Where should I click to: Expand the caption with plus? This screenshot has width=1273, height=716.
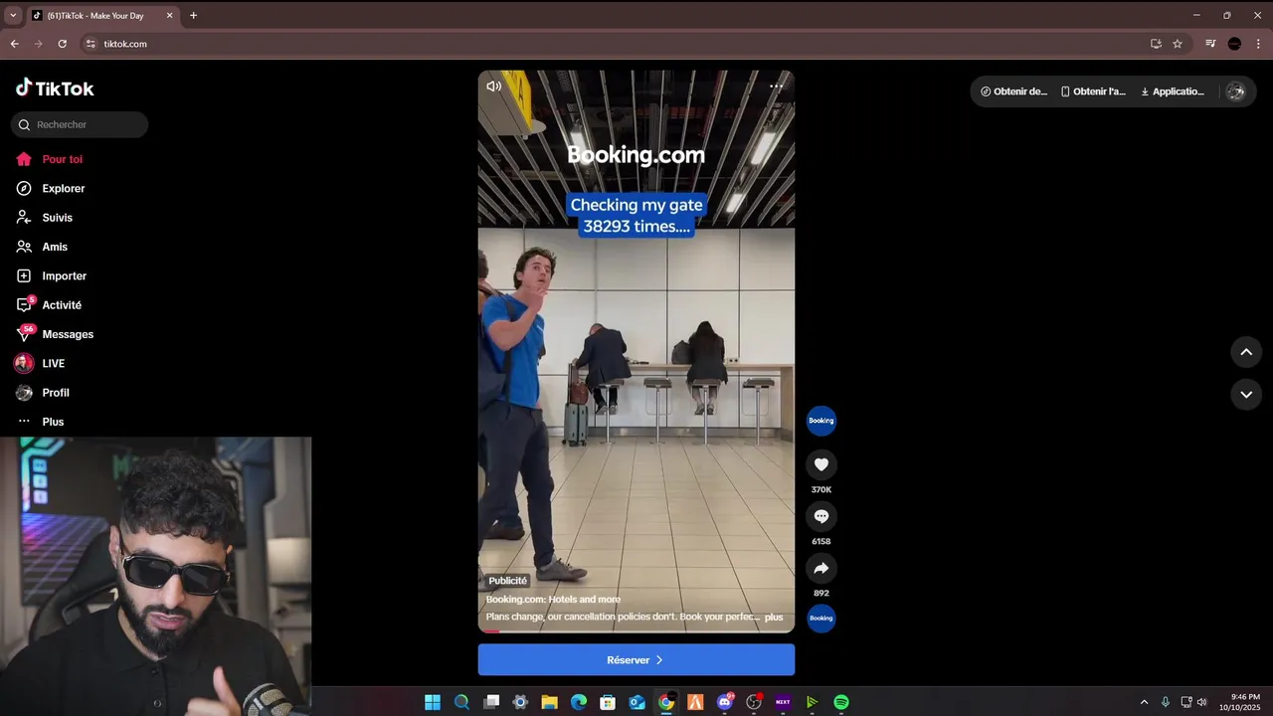click(774, 618)
